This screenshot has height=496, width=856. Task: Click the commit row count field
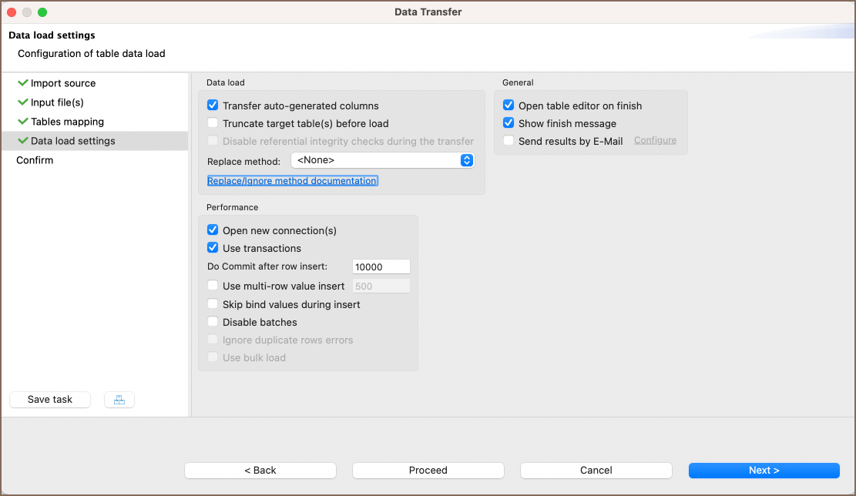click(381, 266)
